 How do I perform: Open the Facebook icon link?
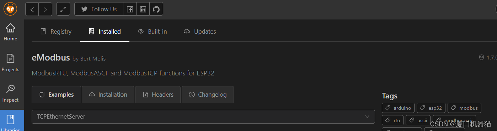(130, 9)
